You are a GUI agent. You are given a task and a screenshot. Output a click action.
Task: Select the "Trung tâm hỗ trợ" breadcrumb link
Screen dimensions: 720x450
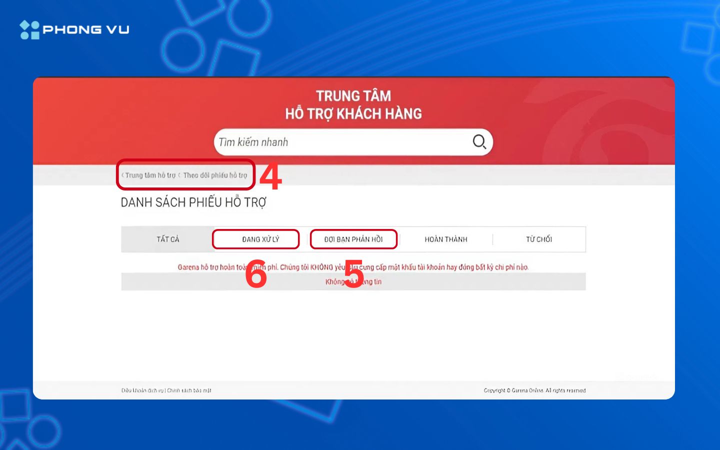pyautogui.click(x=149, y=175)
